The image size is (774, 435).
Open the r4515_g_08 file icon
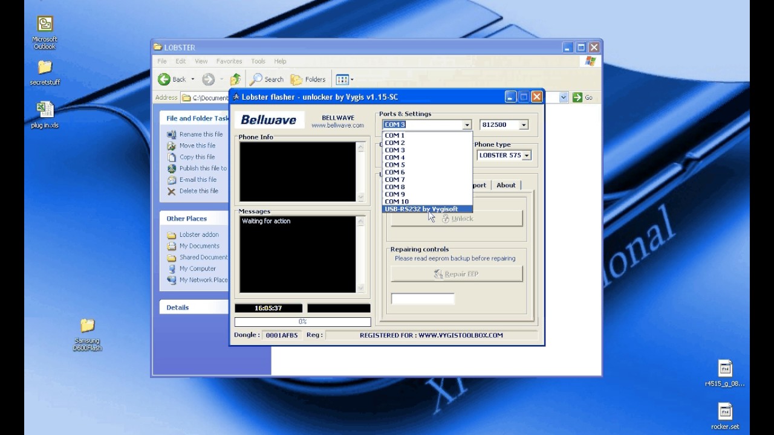pyautogui.click(x=724, y=373)
